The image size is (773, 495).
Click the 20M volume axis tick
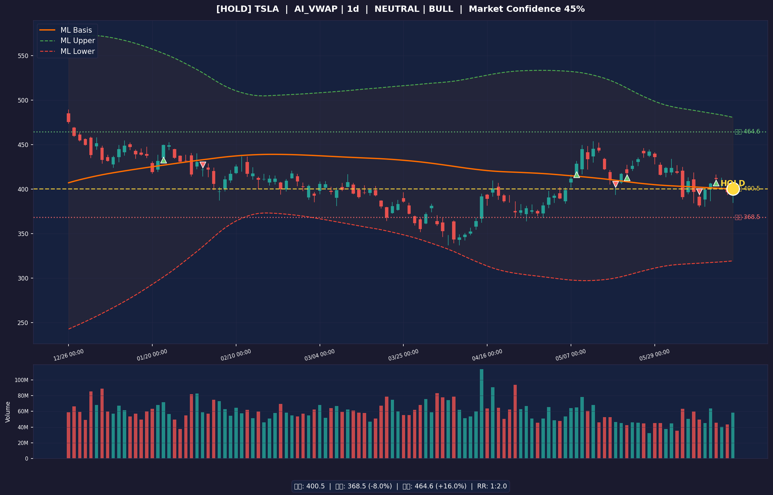click(23, 443)
